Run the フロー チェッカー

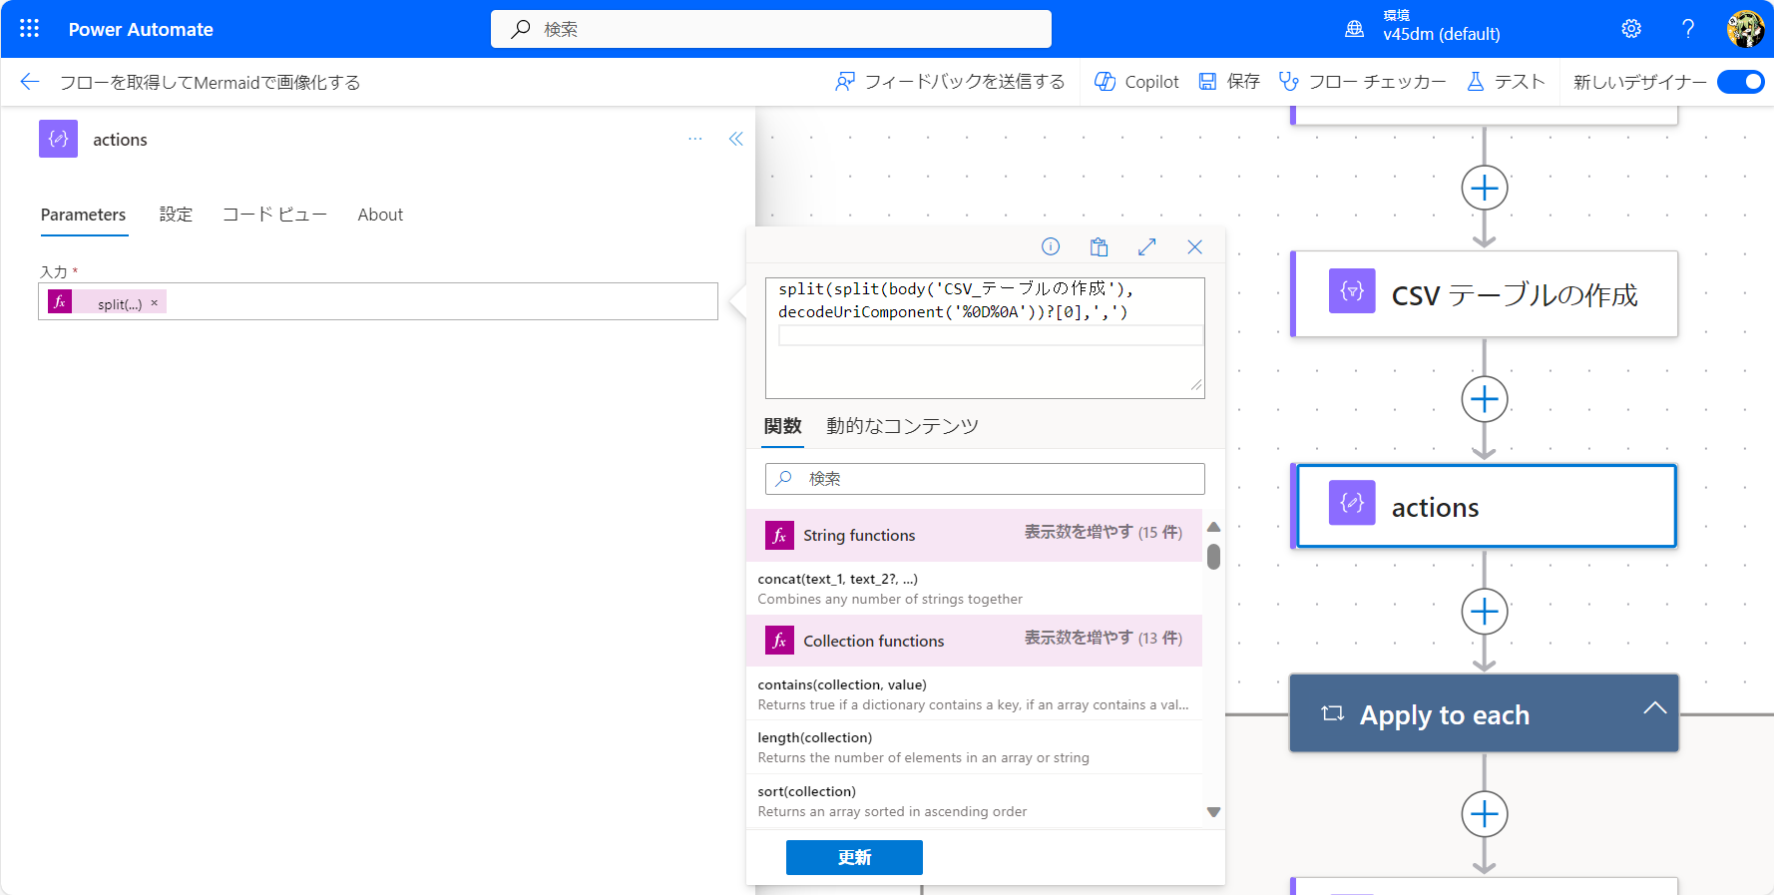point(1362,82)
